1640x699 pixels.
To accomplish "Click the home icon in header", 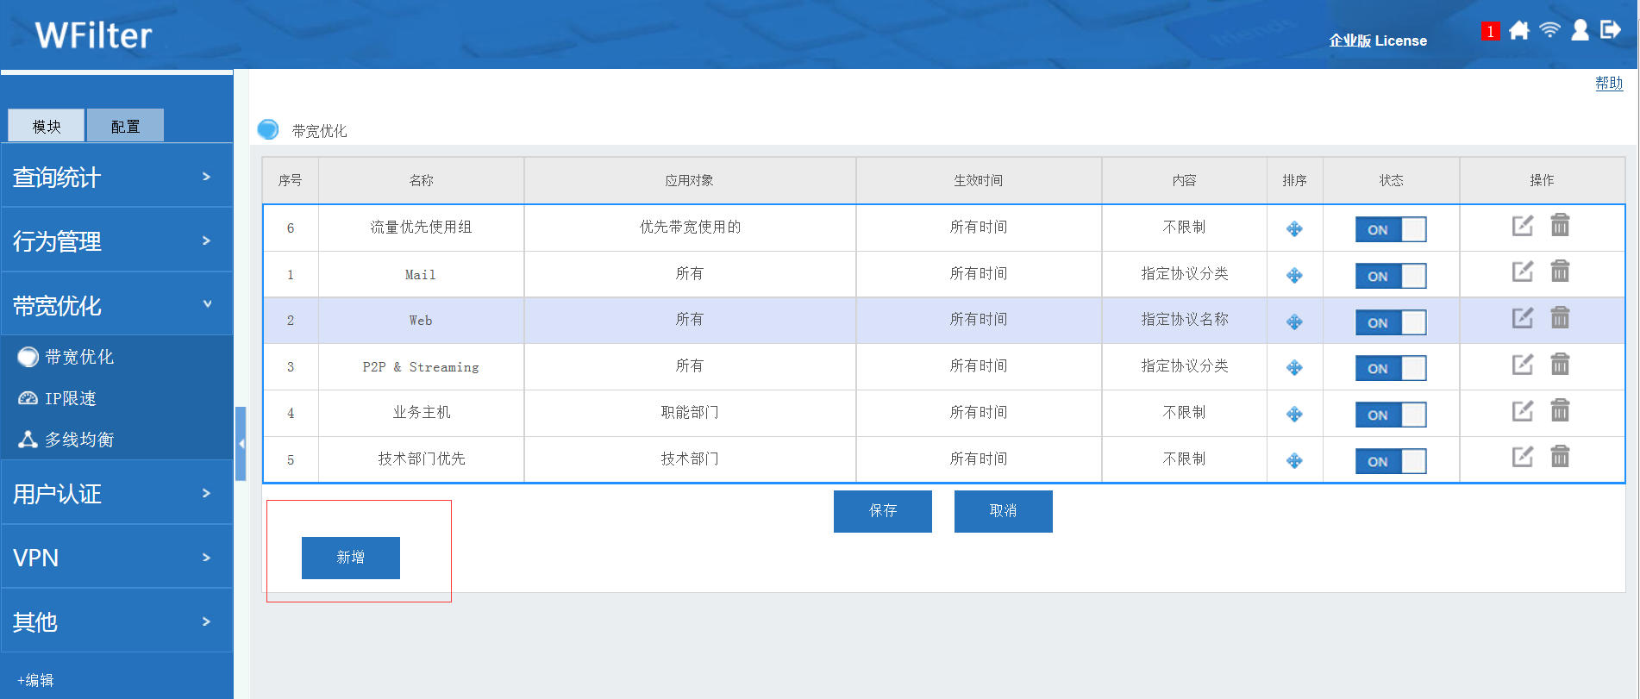I will tap(1519, 31).
